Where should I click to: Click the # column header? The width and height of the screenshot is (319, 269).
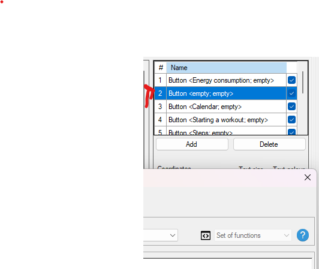pos(161,68)
